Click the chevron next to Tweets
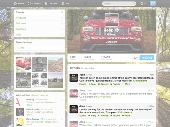 [x=62, y=12]
